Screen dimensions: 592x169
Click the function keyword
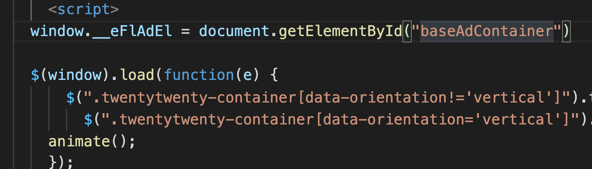tap(199, 75)
